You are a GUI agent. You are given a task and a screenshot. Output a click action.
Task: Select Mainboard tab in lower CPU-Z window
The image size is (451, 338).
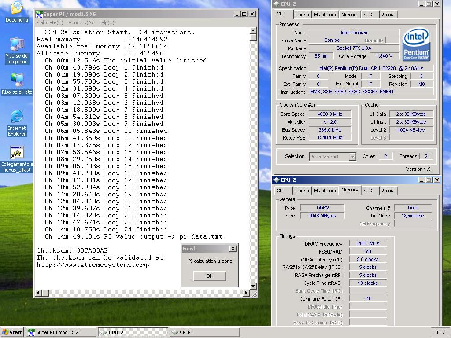click(x=325, y=191)
